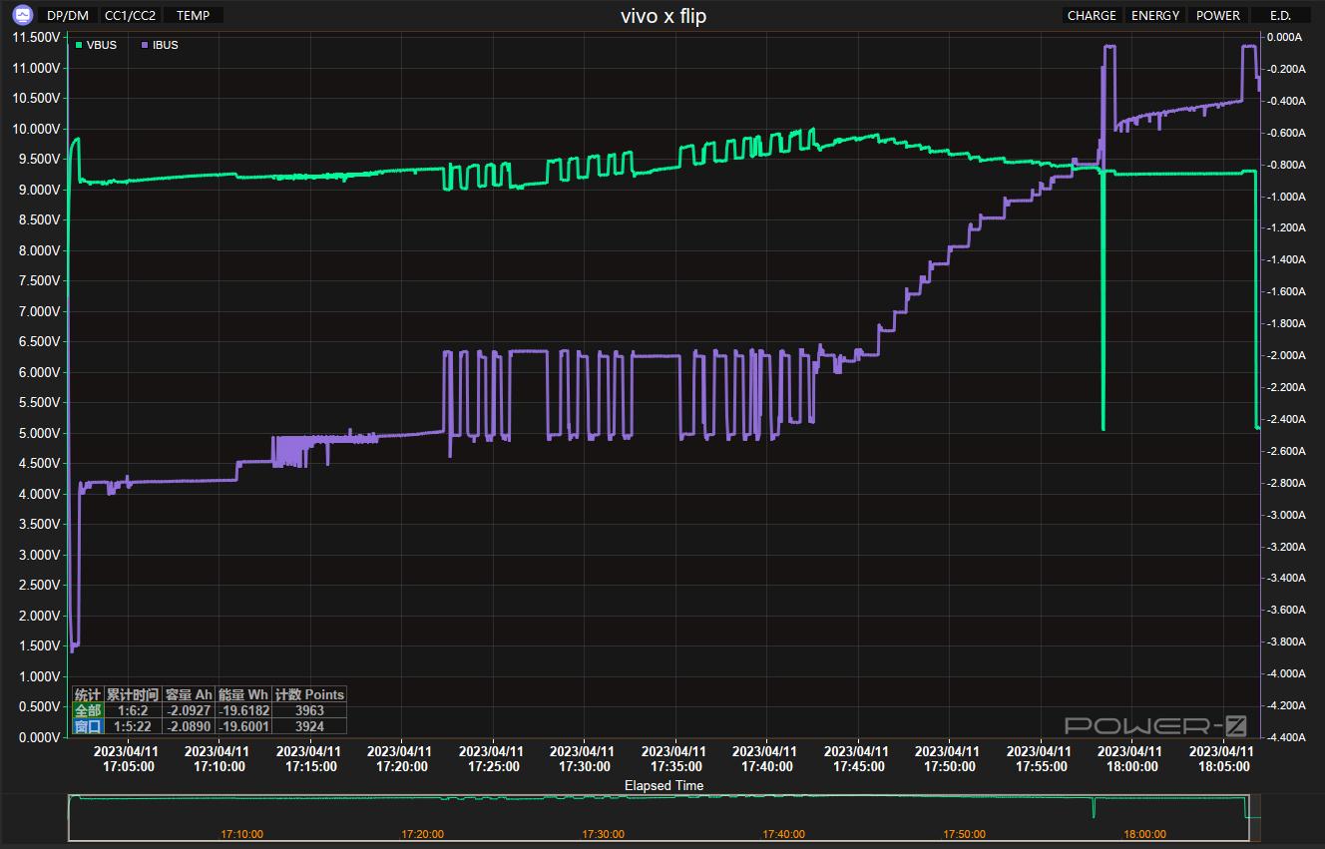
Task: Click the purple IBUS legend color square
Action: tap(145, 45)
